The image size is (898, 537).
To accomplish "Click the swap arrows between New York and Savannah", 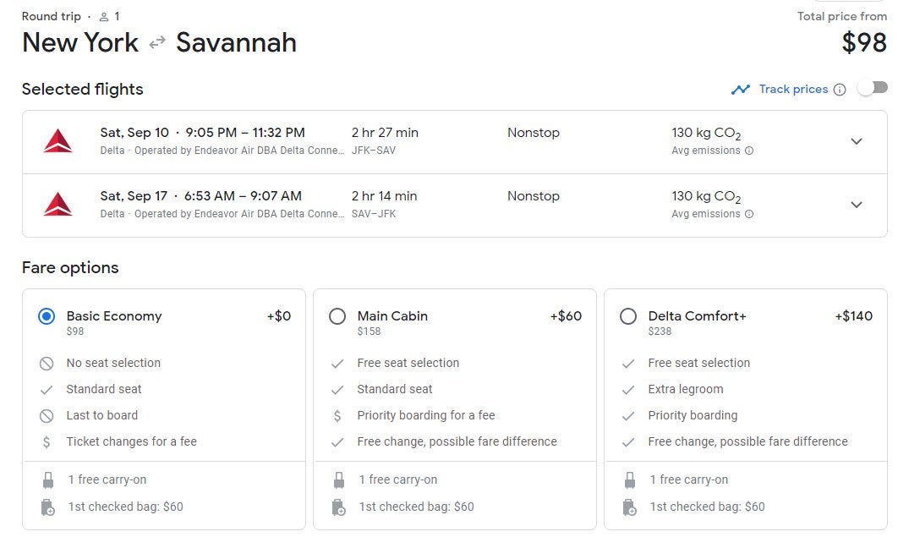I will pos(156,42).
